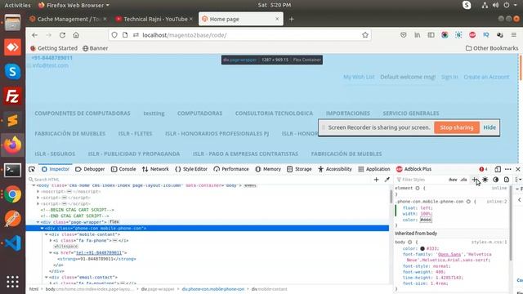Click the #333 color swatch
The image size is (523, 294).
422,248
